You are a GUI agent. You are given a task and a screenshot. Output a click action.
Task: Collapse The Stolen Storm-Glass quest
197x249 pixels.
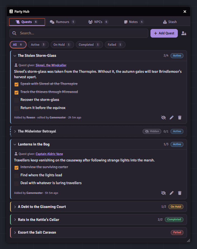[x=15, y=56]
